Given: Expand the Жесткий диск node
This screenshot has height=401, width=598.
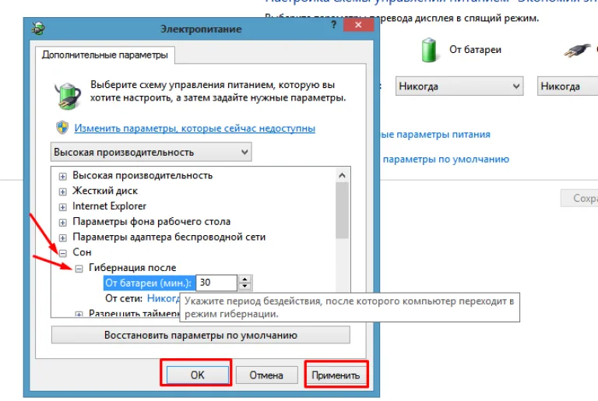Looking at the screenshot, I should [x=62, y=192].
